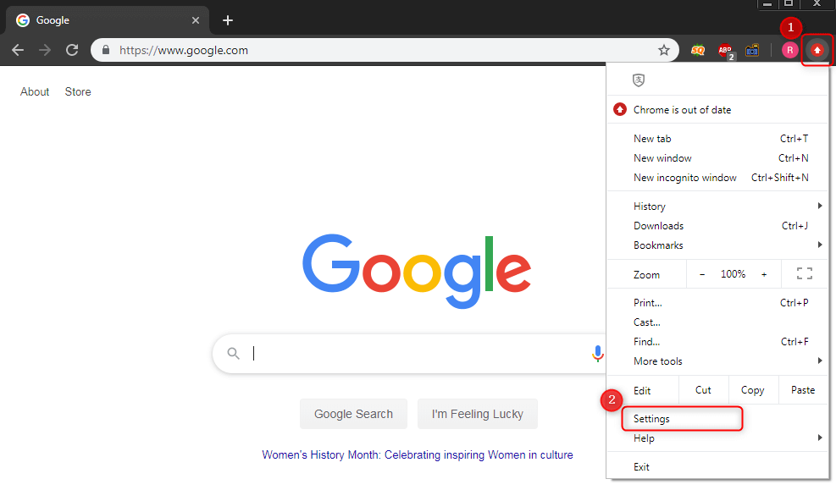Open the blue camera extension icon

coord(752,51)
